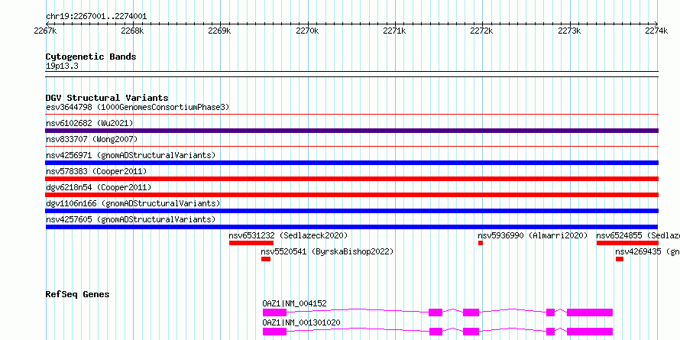Select the small red nsv5520541 variant block
Screen dimensions: 680x340
pyautogui.click(x=266, y=259)
